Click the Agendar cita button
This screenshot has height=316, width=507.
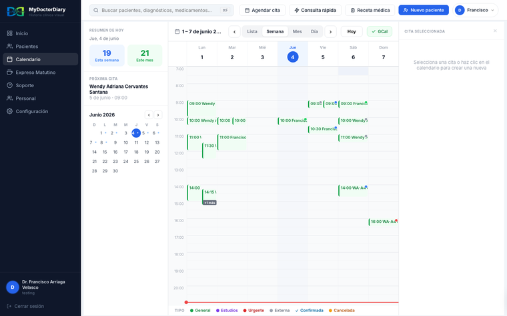tap(262, 11)
